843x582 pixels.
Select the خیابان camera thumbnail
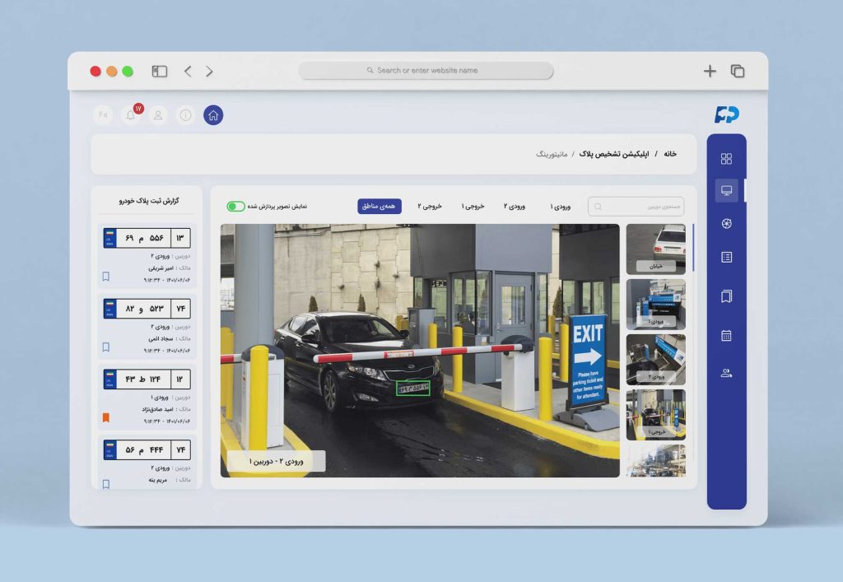pyautogui.click(x=656, y=249)
